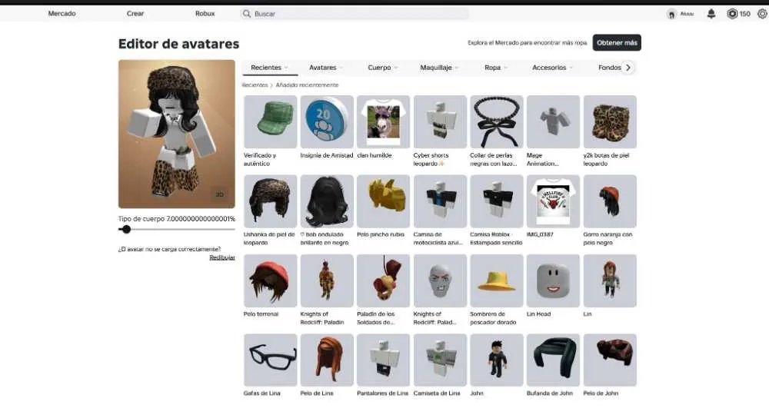Select the Pelo de Lina hair item
This screenshot has height=408, width=769.
coord(327,360)
